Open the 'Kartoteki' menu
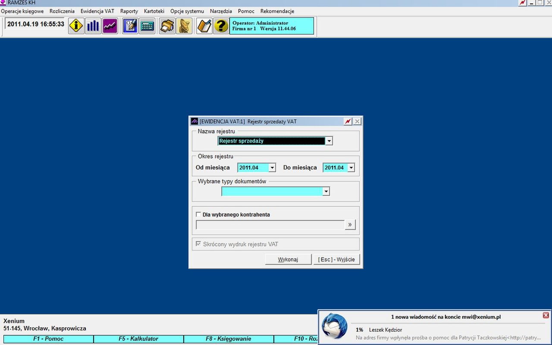The width and height of the screenshot is (552, 345). click(154, 11)
